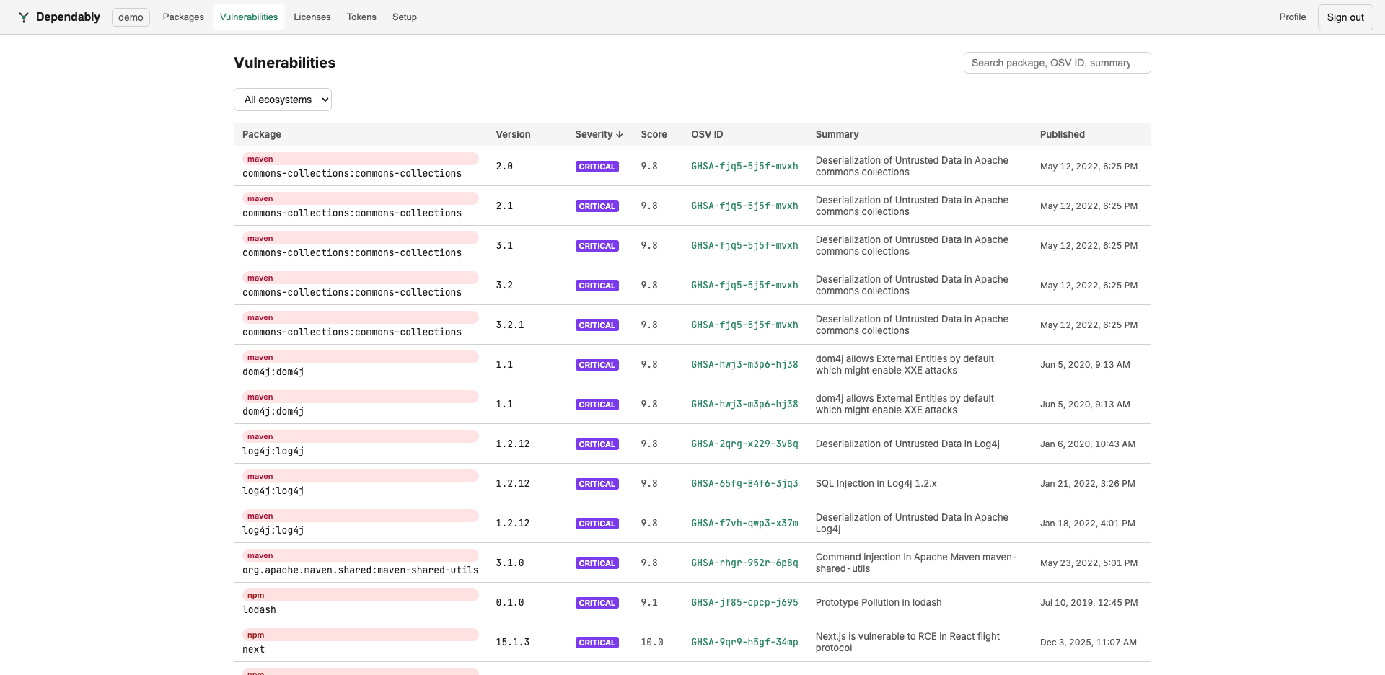1385x675 pixels.
Task: Open GHSA-fjq5-5j5f-mvxh for version 2.1
Action: 744,206
